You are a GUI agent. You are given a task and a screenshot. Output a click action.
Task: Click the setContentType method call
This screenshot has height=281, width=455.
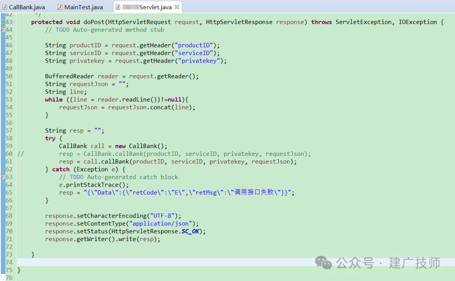(x=101, y=223)
